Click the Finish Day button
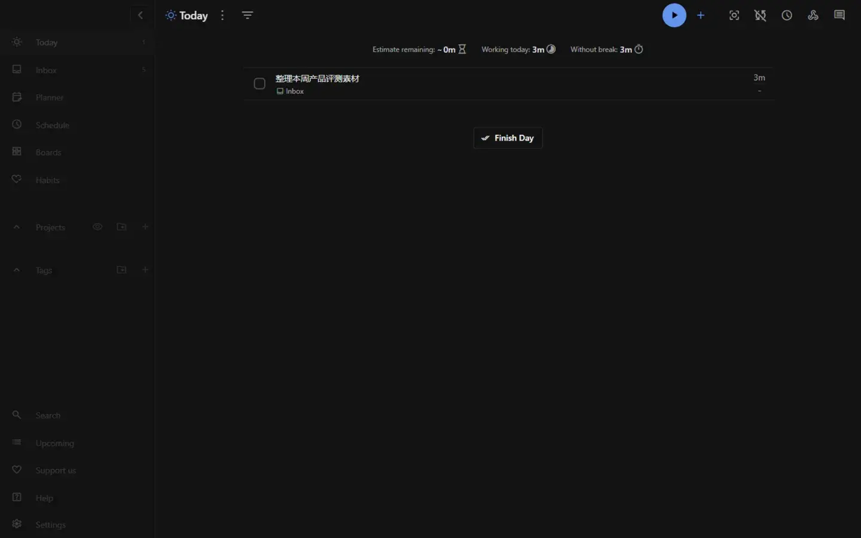The width and height of the screenshot is (861, 538). click(x=508, y=138)
